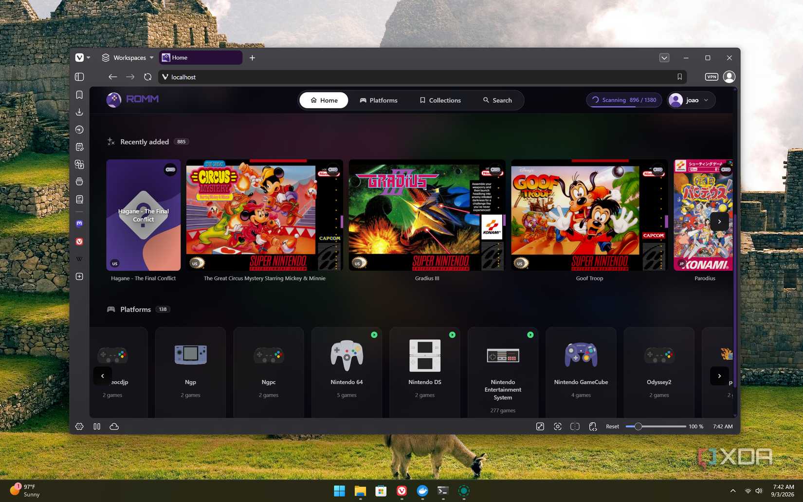
Task: Open the history panel in sidebar
Action: [x=79, y=130]
